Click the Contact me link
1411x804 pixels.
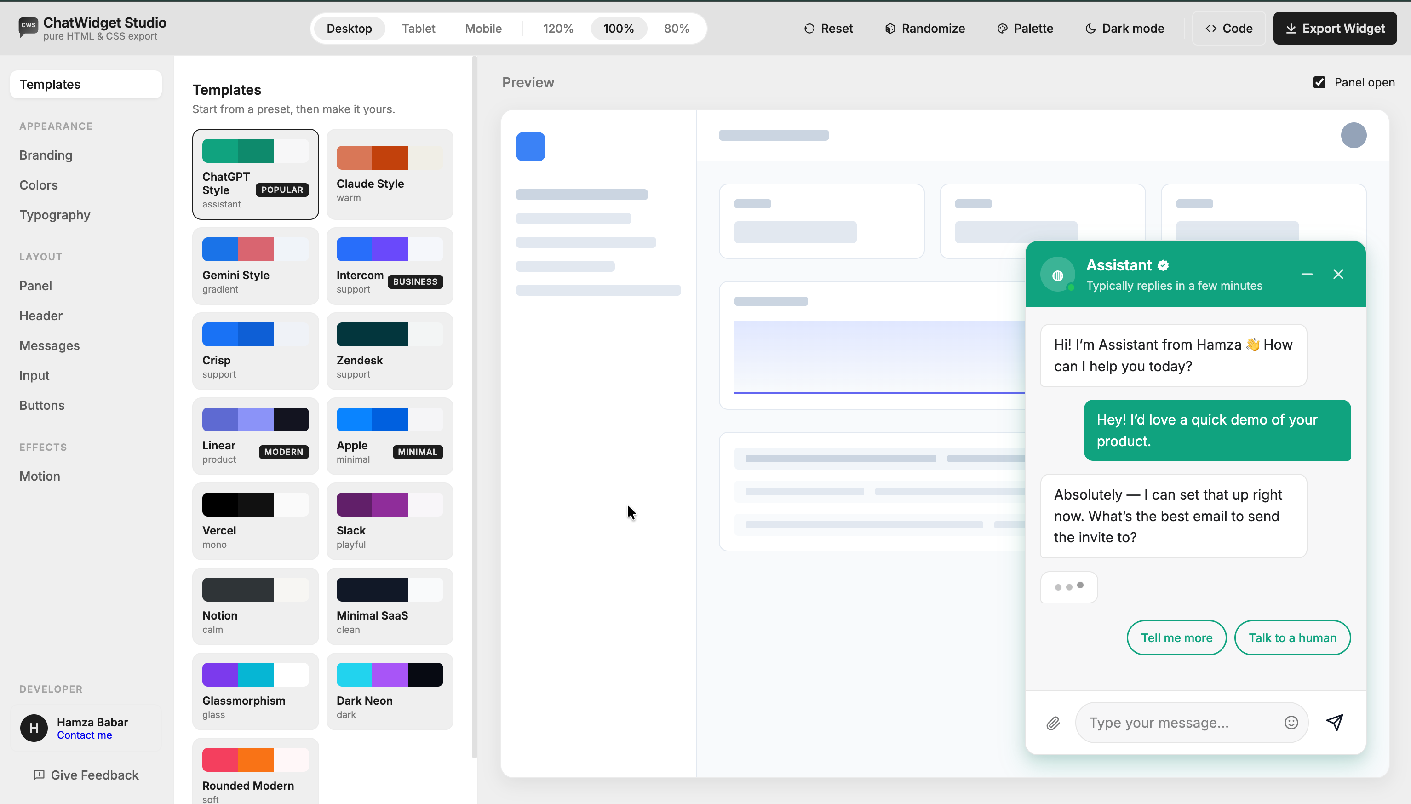[85, 735]
